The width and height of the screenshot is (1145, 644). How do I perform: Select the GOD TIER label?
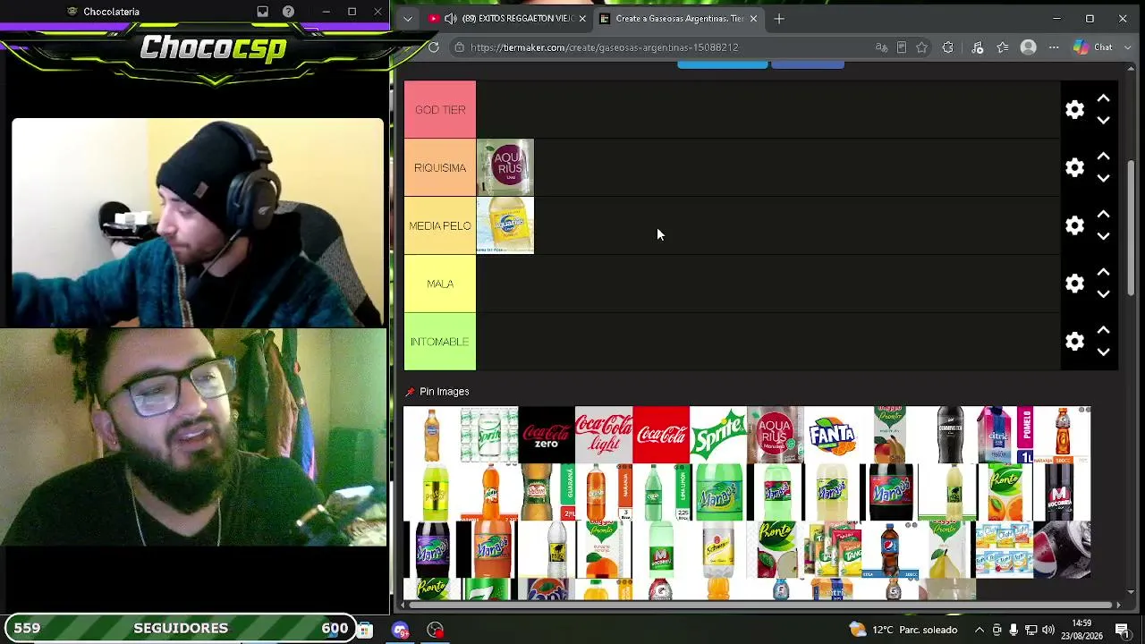click(x=440, y=110)
